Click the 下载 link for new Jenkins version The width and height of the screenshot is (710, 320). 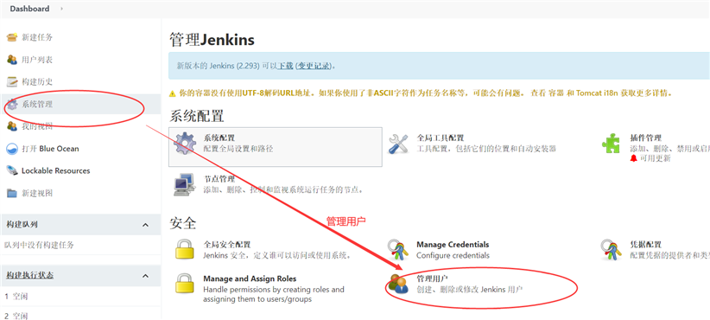tap(285, 66)
